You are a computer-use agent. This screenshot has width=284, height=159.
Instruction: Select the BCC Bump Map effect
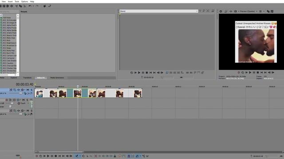(9, 50)
